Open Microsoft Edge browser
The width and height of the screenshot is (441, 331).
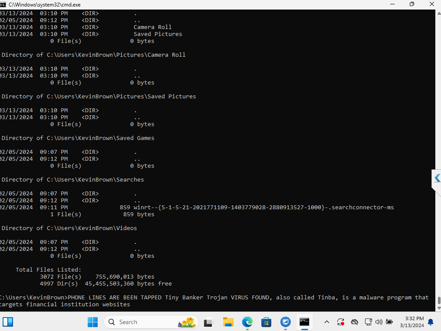247,322
